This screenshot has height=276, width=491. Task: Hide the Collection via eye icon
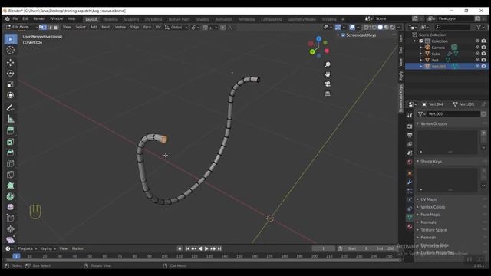[x=477, y=41]
